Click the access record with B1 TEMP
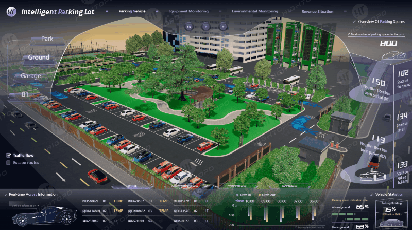The width and height of the screenshot is (412, 230). (x=148, y=201)
